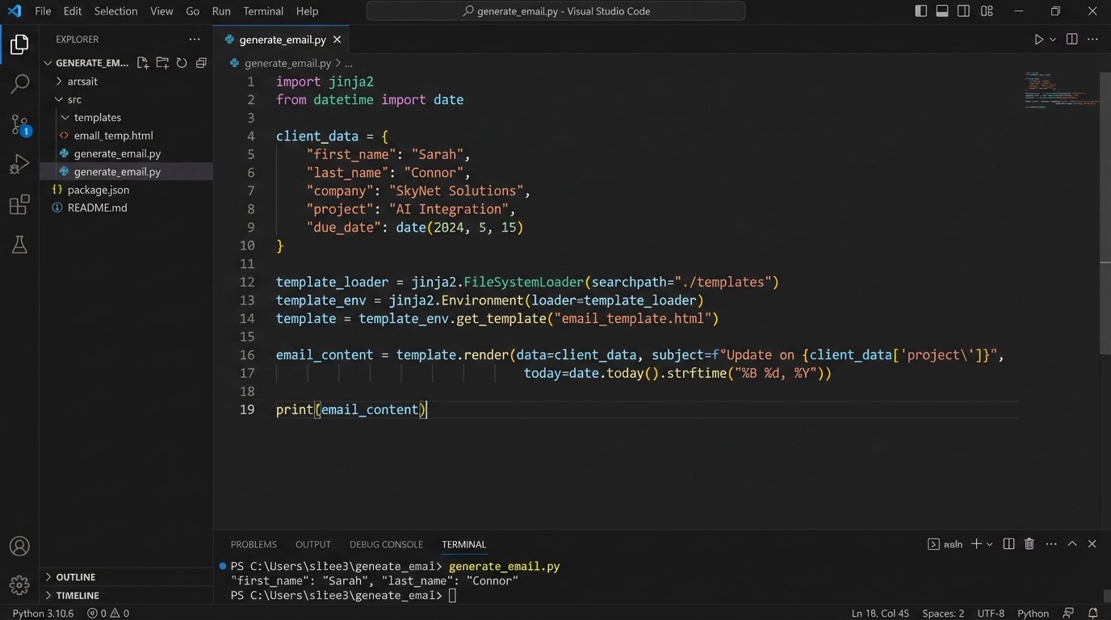
Task: Open the Terminal menu
Action: [263, 11]
